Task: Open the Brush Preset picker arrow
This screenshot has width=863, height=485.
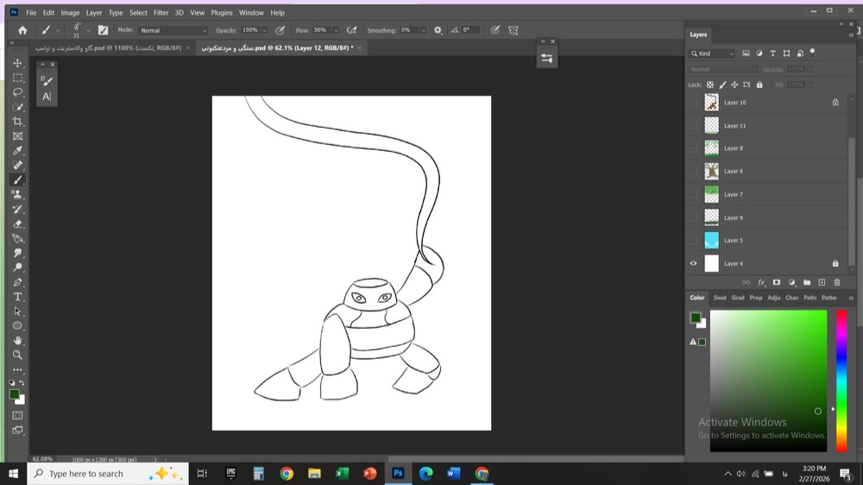Action: 88,30
